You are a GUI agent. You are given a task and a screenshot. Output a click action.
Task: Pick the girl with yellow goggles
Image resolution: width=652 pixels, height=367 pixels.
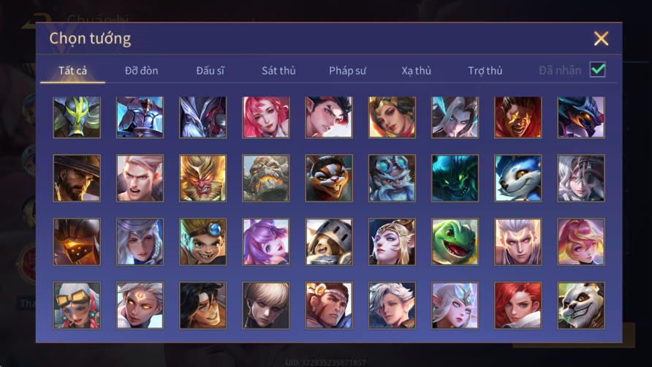[x=77, y=306]
